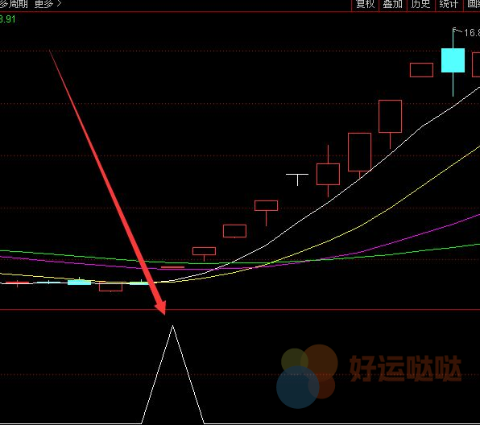The width and height of the screenshot is (480, 425).
Task: Click the 统计 statistics button
Action: 449,5
